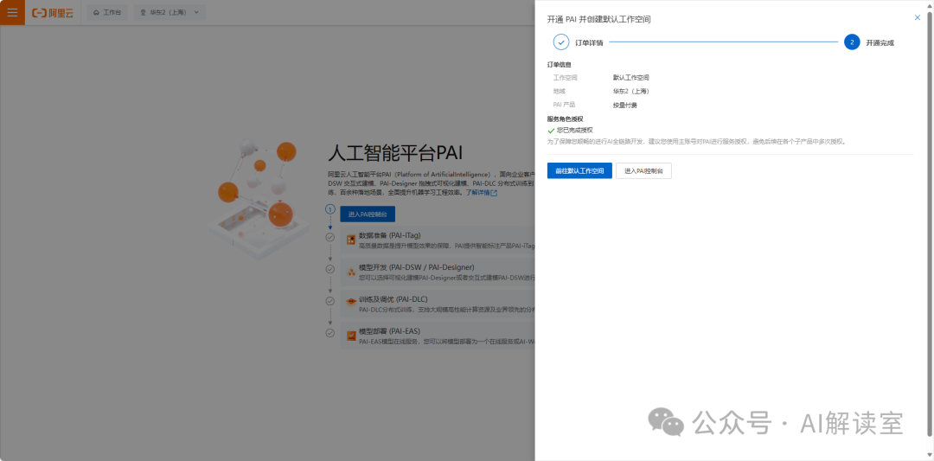Select the step 2 开通完成 circle
Viewport: 934px width, 461px height.
(x=852, y=42)
